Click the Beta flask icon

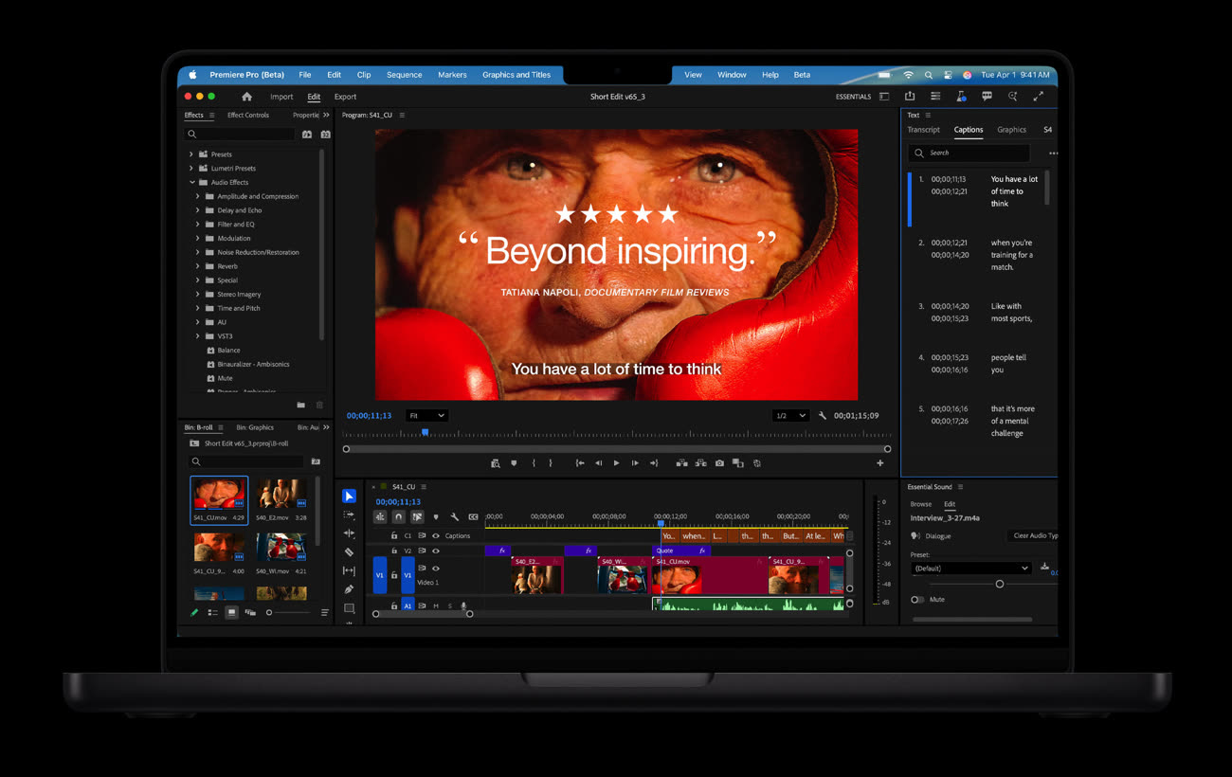pyautogui.click(x=961, y=97)
